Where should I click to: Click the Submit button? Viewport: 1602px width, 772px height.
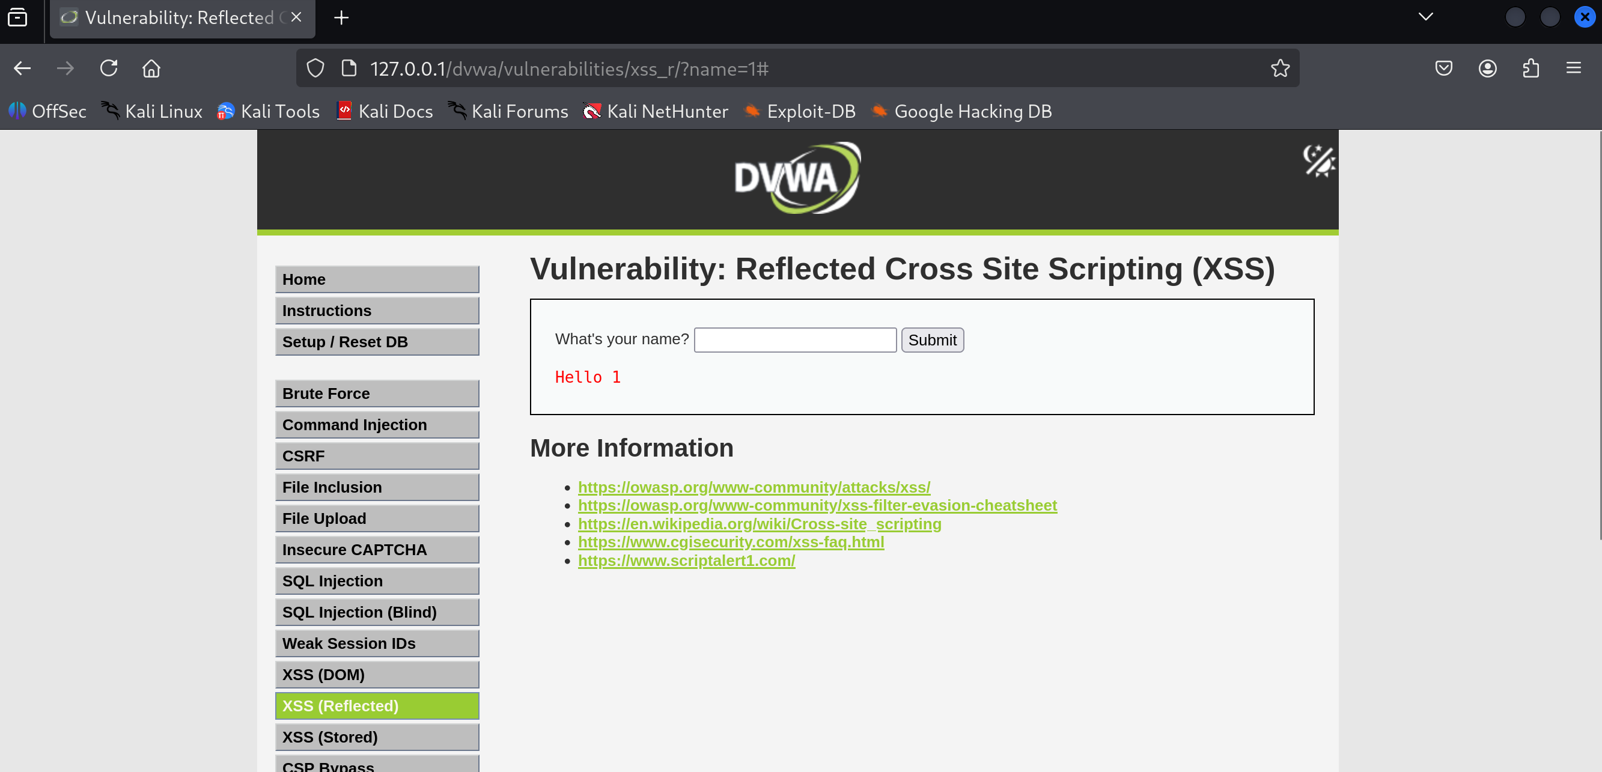(x=931, y=340)
